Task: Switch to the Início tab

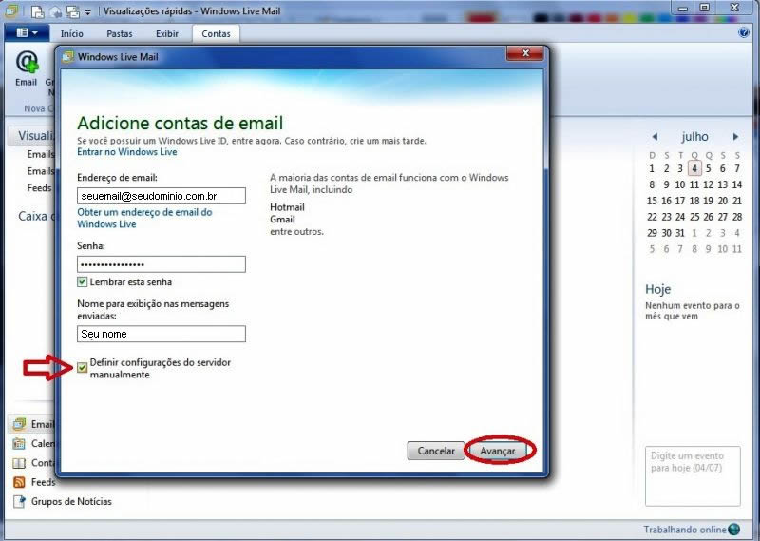Action: pos(72,34)
